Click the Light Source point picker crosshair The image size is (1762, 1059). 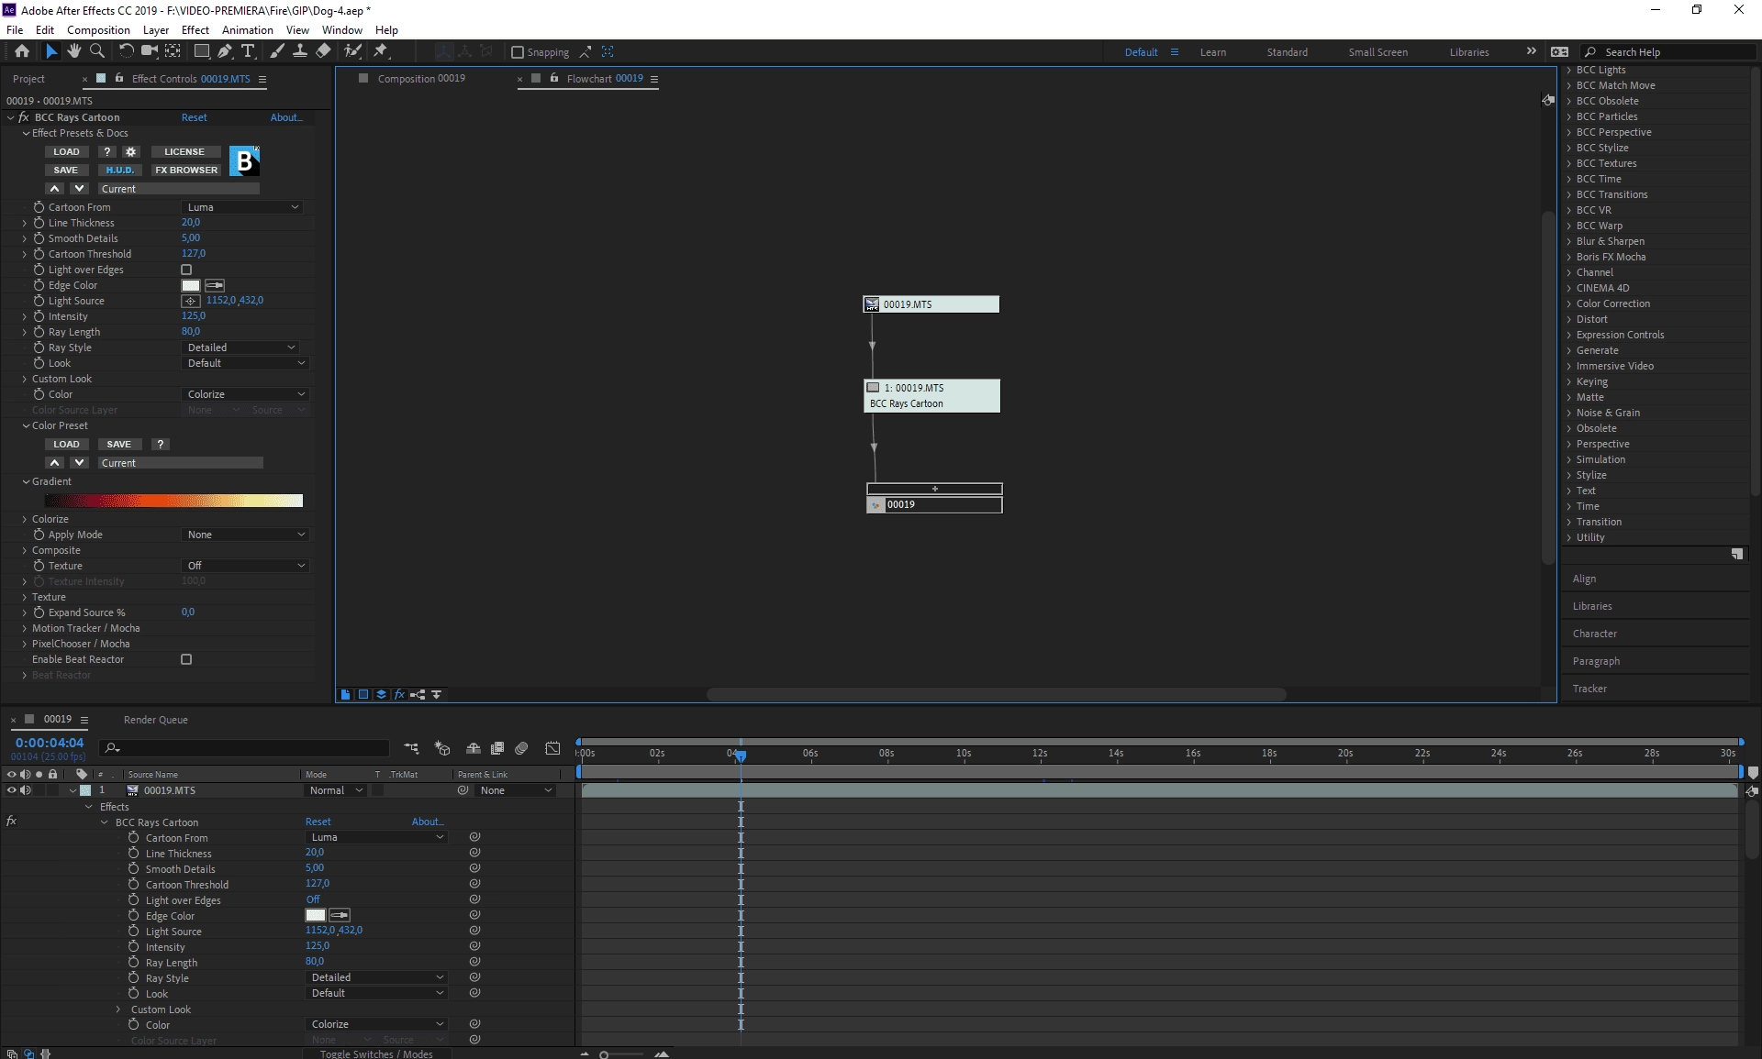(190, 301)
